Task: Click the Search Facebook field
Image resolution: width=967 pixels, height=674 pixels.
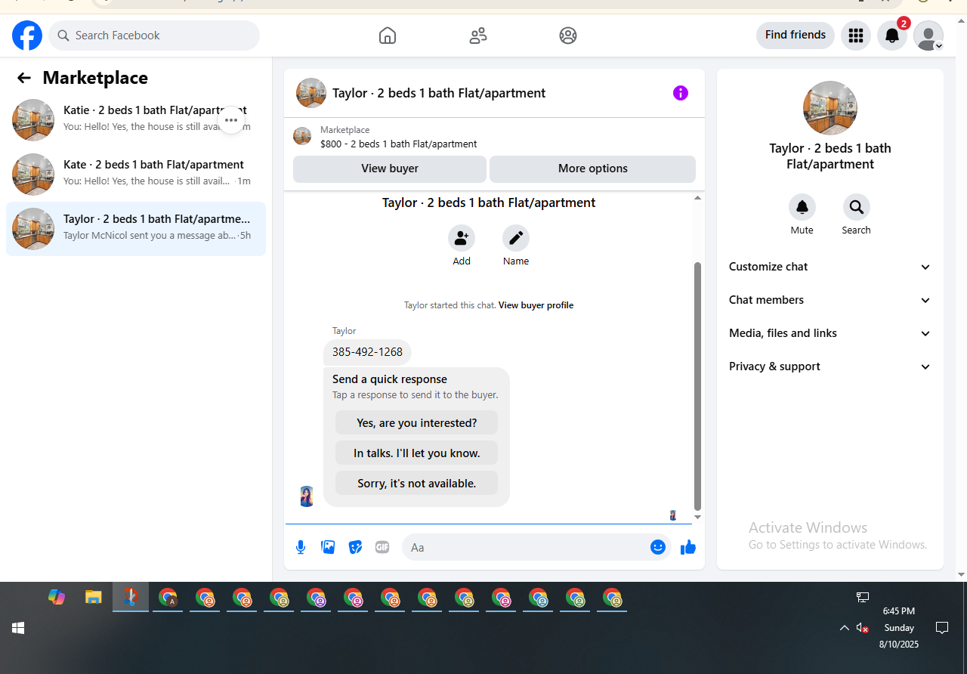Action: [154, 36]
